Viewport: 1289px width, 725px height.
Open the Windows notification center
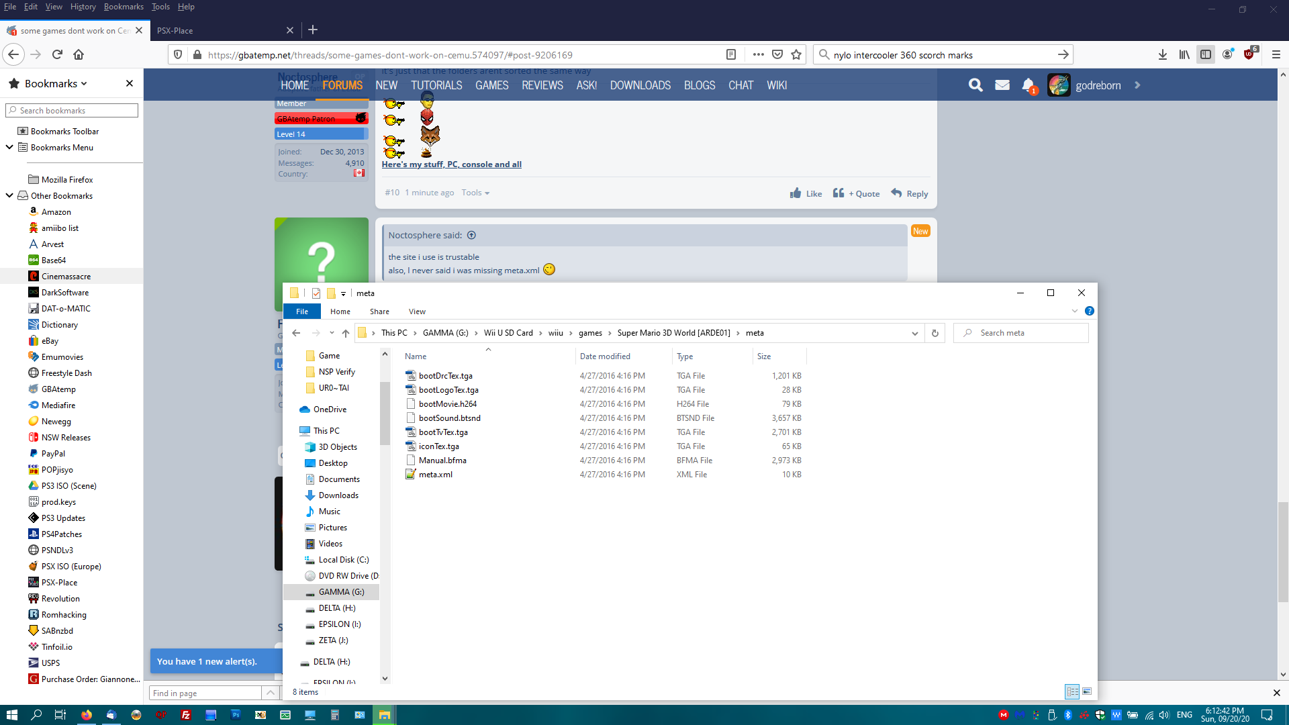coord(1267,715)
